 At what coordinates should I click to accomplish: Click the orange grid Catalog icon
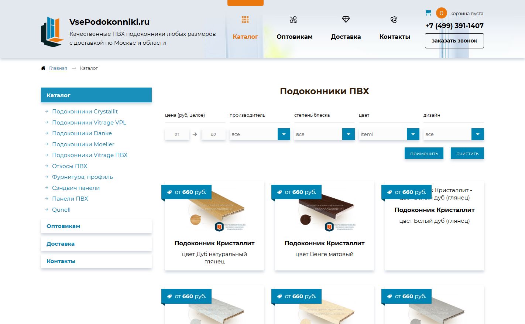click(245, 20)
